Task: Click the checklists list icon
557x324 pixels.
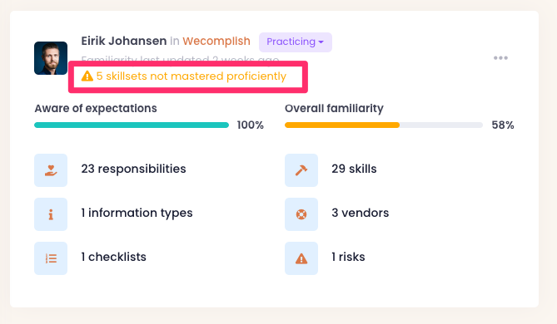Action: coord(51,258)
